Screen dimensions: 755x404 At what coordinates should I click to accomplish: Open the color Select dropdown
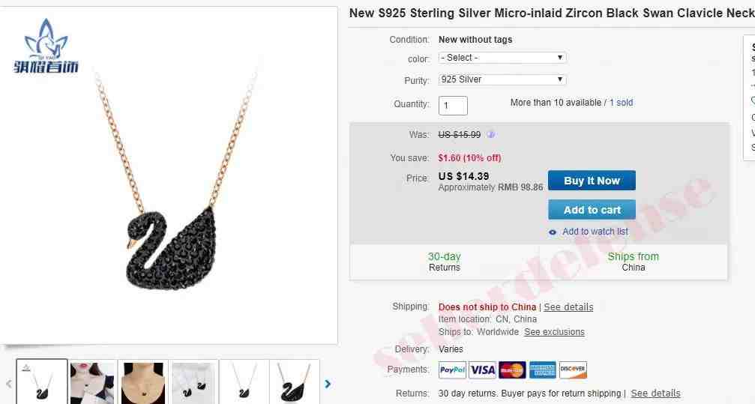[502, 58]
